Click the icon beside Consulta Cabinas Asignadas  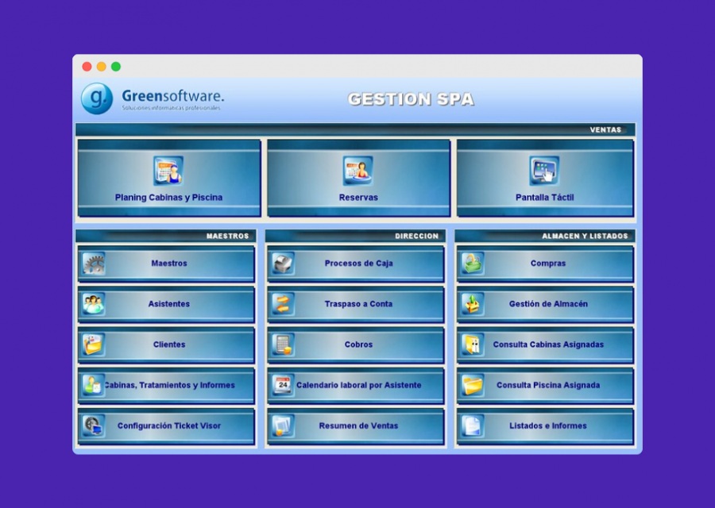[473, 344]
